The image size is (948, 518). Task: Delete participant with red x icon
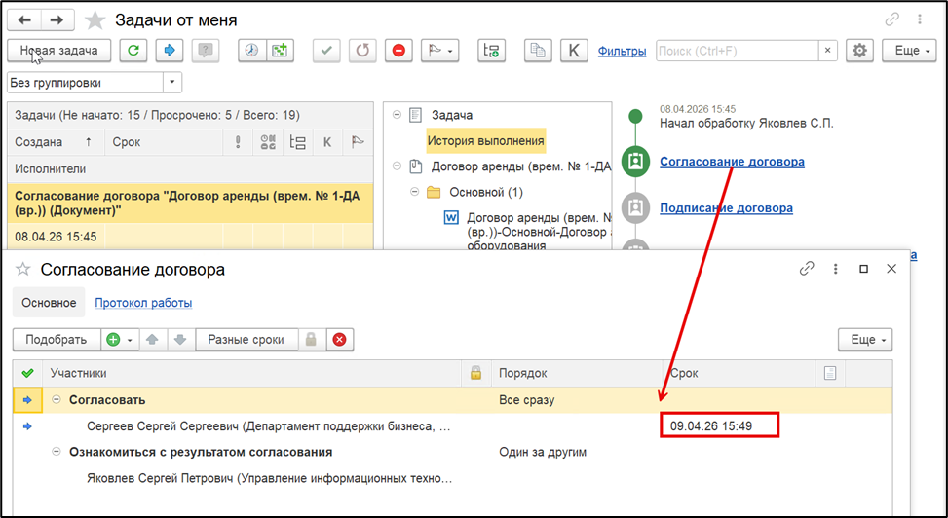point(340,340)
